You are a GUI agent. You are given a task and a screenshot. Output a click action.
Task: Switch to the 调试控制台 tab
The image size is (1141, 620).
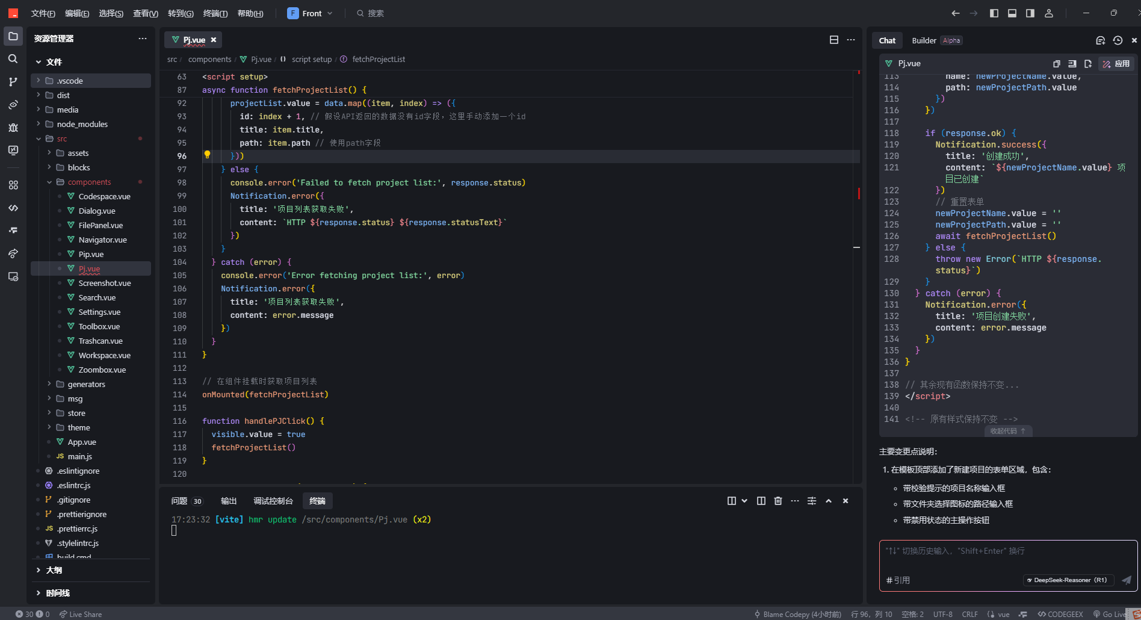pyautogui.click(x=273, y=501)
